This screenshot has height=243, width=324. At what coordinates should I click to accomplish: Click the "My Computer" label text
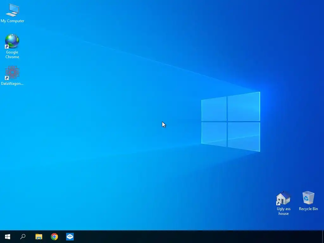tap(12, 21)
